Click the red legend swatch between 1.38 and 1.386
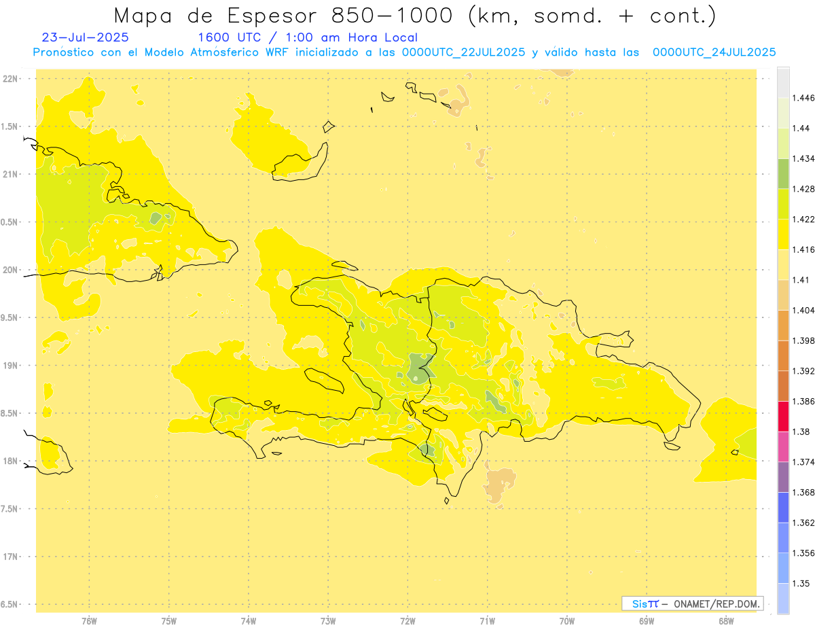The width and height of the screenshot is (815, 630). point(783,417)
